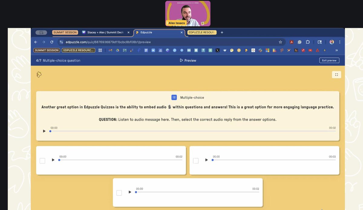Screen dimensions: 363x210
Task: Open the Chrome profile avatar
Action: coord(332,42)
